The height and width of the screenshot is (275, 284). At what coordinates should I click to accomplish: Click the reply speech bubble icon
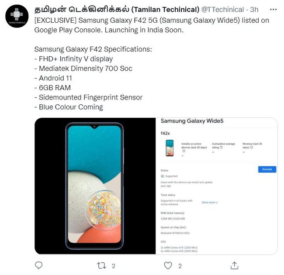pos(38,265)
